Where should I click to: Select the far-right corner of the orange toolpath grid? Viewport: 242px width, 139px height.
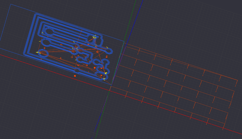[x=237, y=80]
